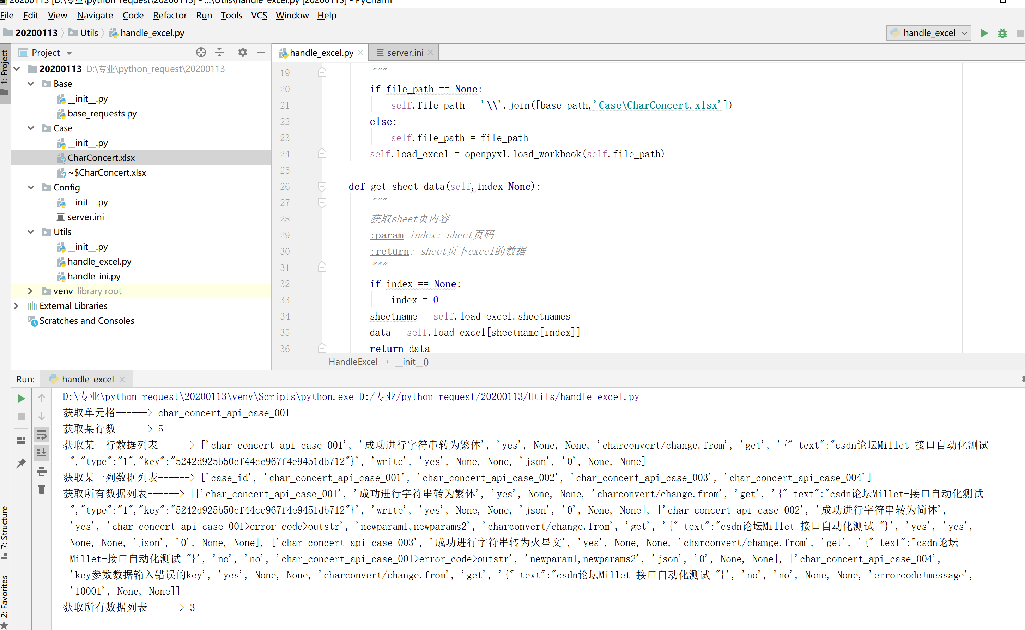
Task: Rerun handle_excel in Run panel
Action: pos(21,399)
